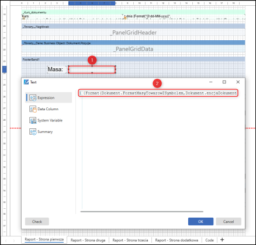This screenshot has width=256, height=245.
Task: Select the empty text box beside Masa:
Action: pos(92,69)
